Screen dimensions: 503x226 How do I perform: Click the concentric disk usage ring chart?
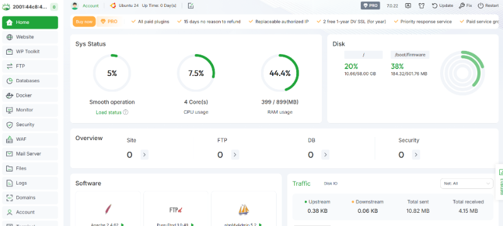tap(462, 73)
